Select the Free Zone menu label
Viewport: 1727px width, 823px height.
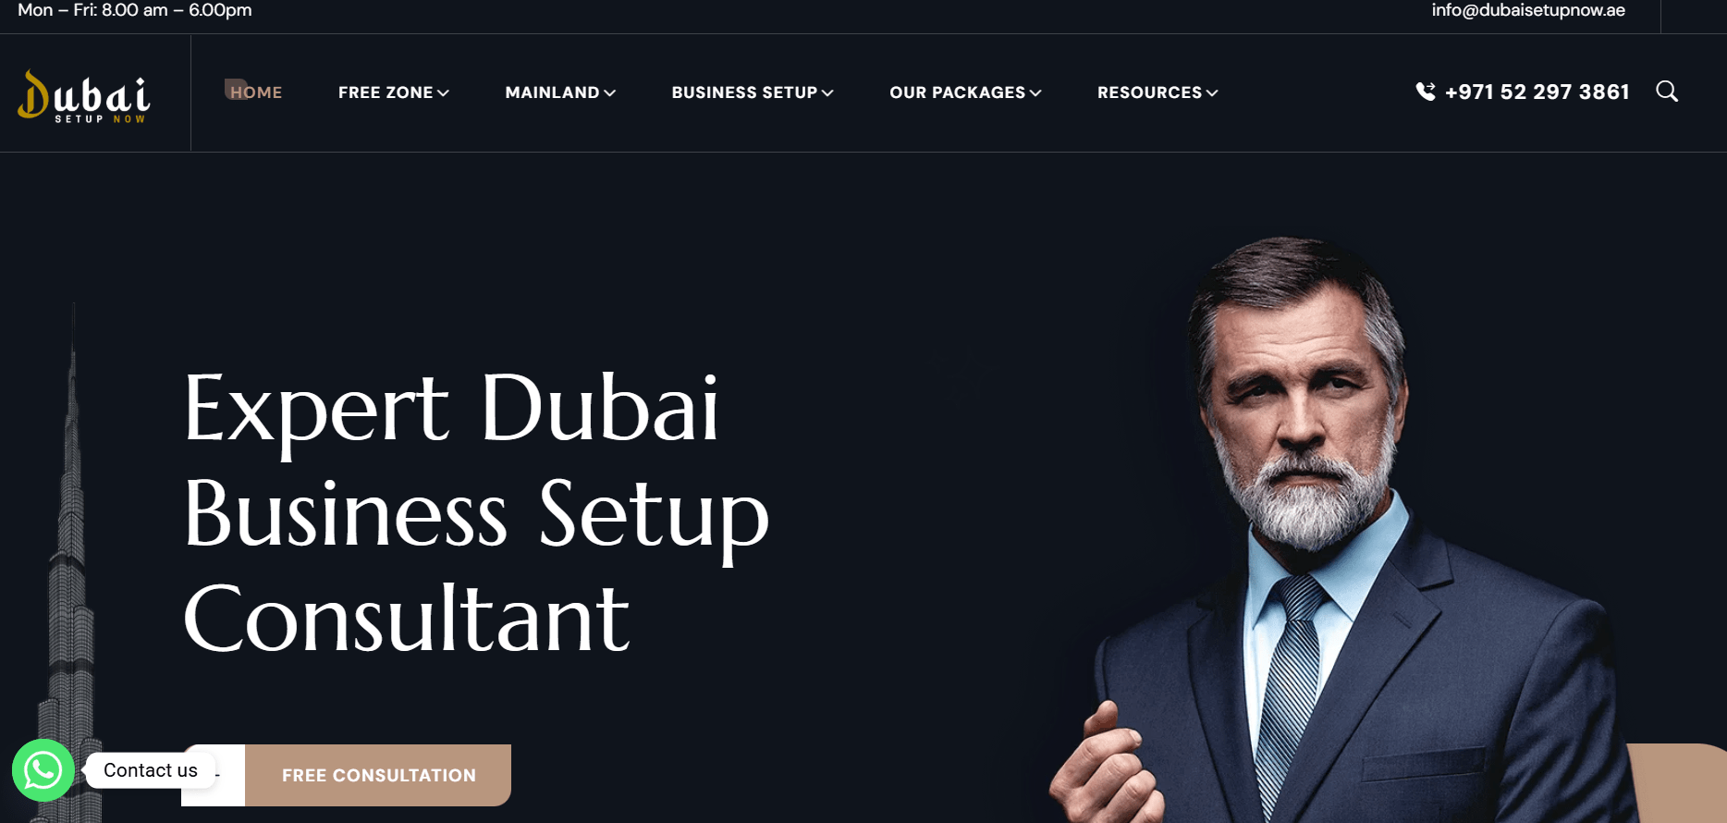[386, 92]
